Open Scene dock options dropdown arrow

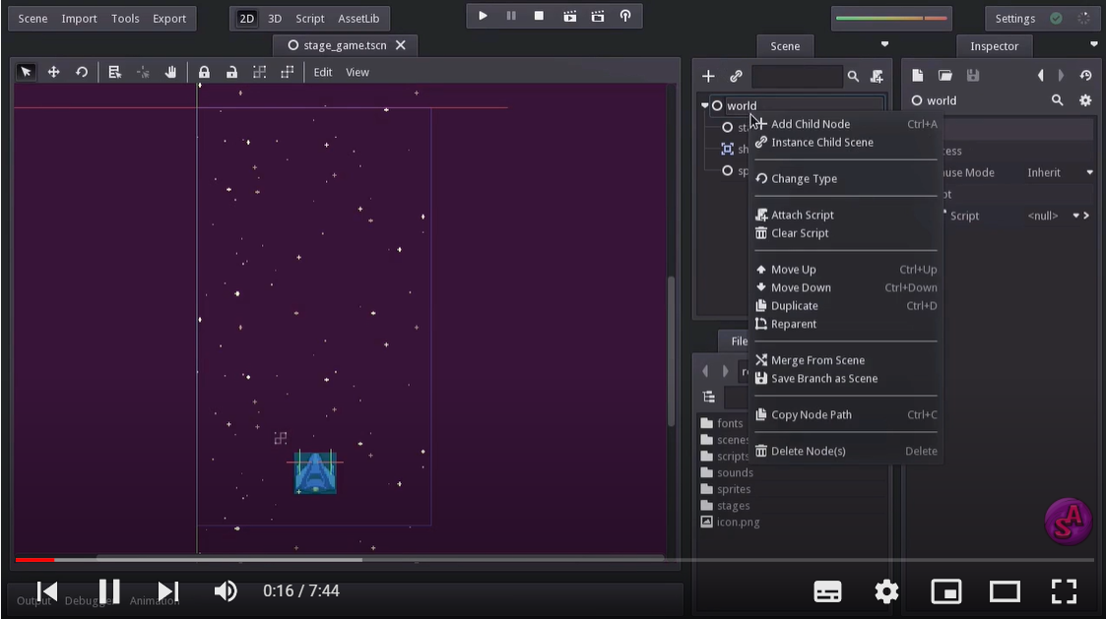[x=884, y=44]
